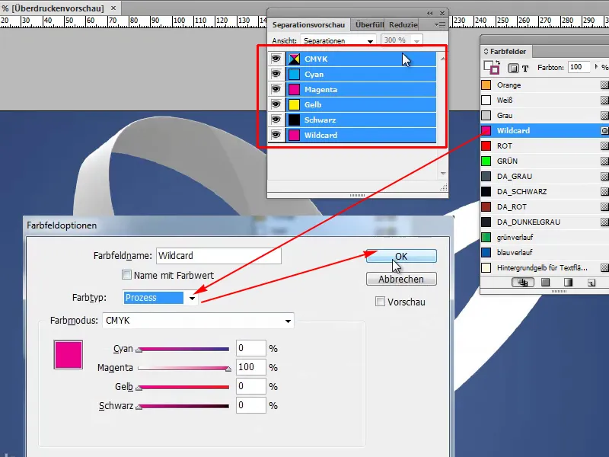609x457 pixels.
Task: Select the DA_DUNKELGRAU swatch
Action: pyautogui.click(x=544, y=222)
